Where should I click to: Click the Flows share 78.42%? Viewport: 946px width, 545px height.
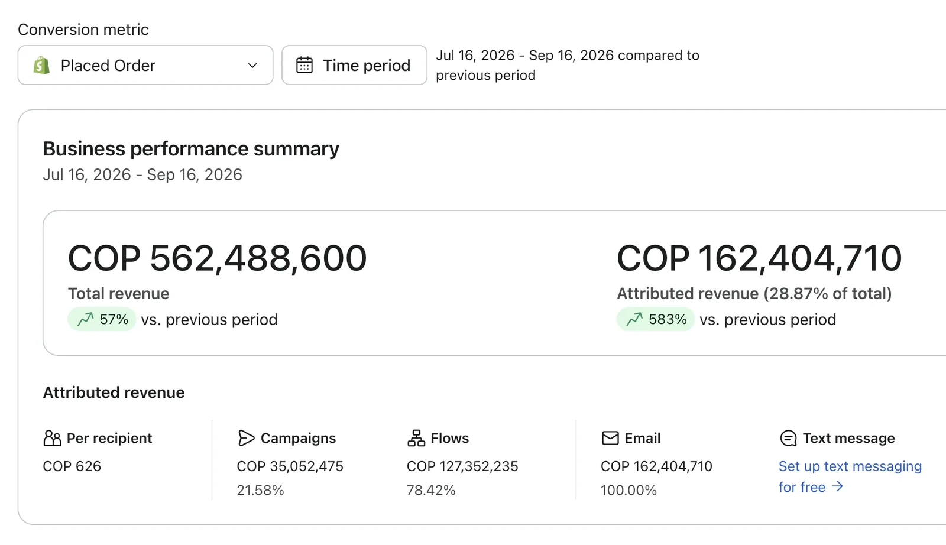431,490
